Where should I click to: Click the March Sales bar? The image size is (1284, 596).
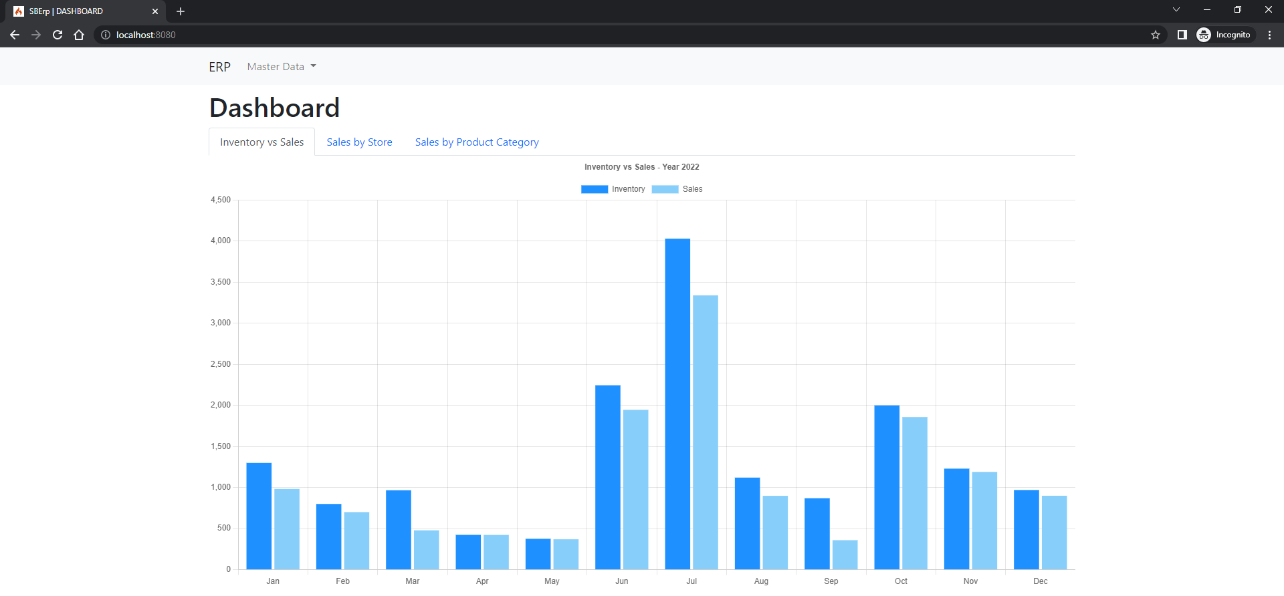[426, 550]
